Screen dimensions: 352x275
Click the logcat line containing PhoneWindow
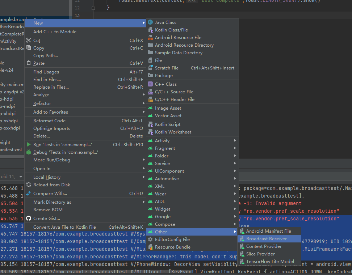click(x=176, y=264)
